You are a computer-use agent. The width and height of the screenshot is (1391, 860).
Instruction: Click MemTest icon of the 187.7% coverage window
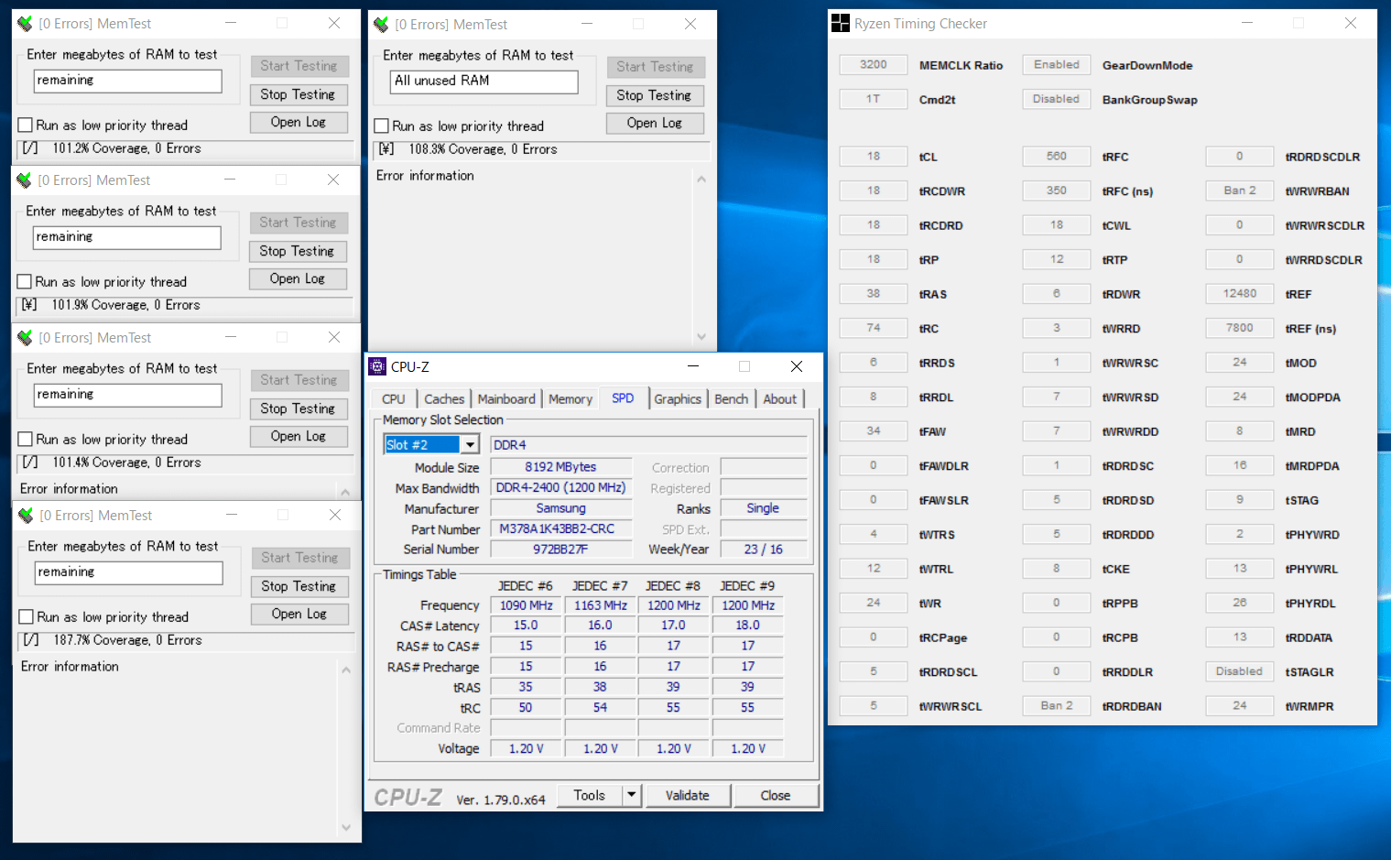[x=26, y=516]
